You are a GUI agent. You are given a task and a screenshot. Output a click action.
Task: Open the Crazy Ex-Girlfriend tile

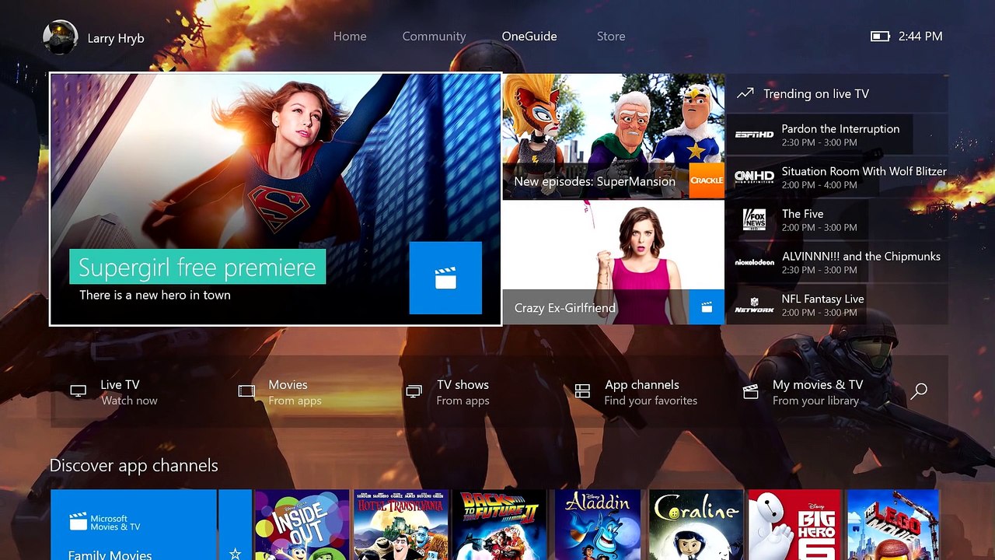coord(613,263)
